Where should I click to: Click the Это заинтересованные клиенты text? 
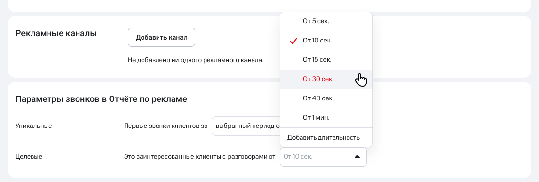200,157
